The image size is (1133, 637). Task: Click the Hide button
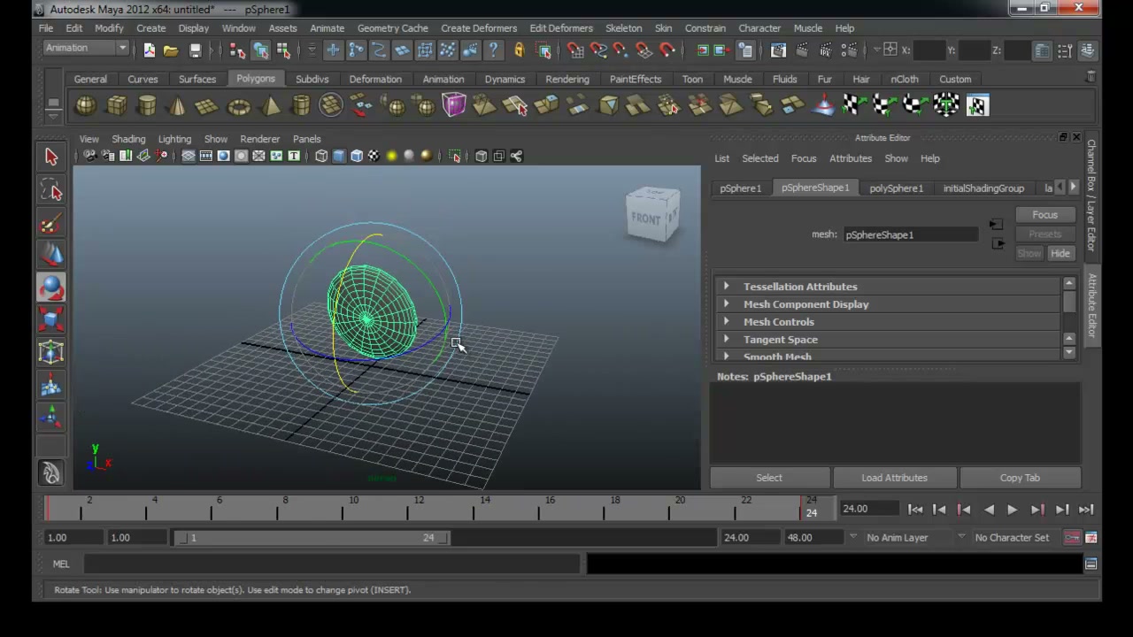click(1060, 253)
